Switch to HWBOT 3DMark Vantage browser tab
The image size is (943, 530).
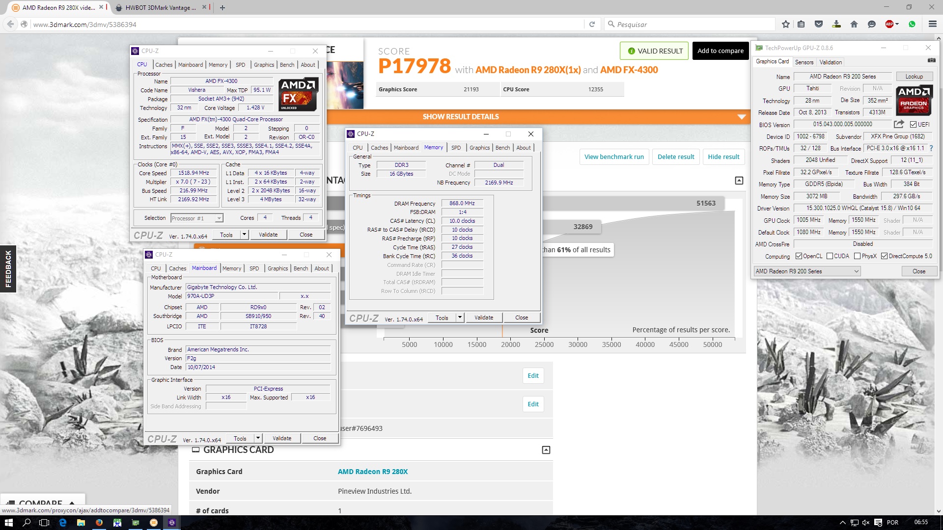(160, 7)
